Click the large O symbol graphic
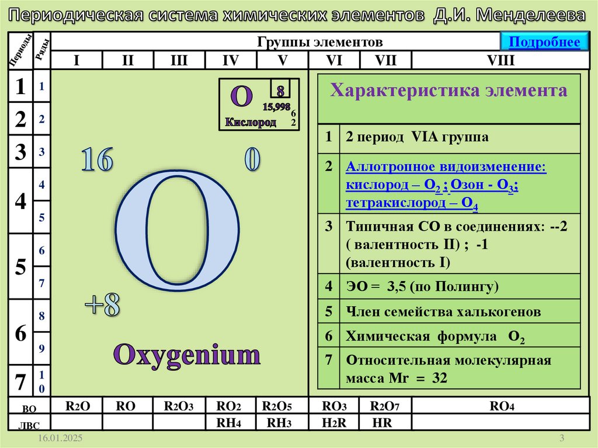The width and height of the screenshot is (598, 448). 178,231
